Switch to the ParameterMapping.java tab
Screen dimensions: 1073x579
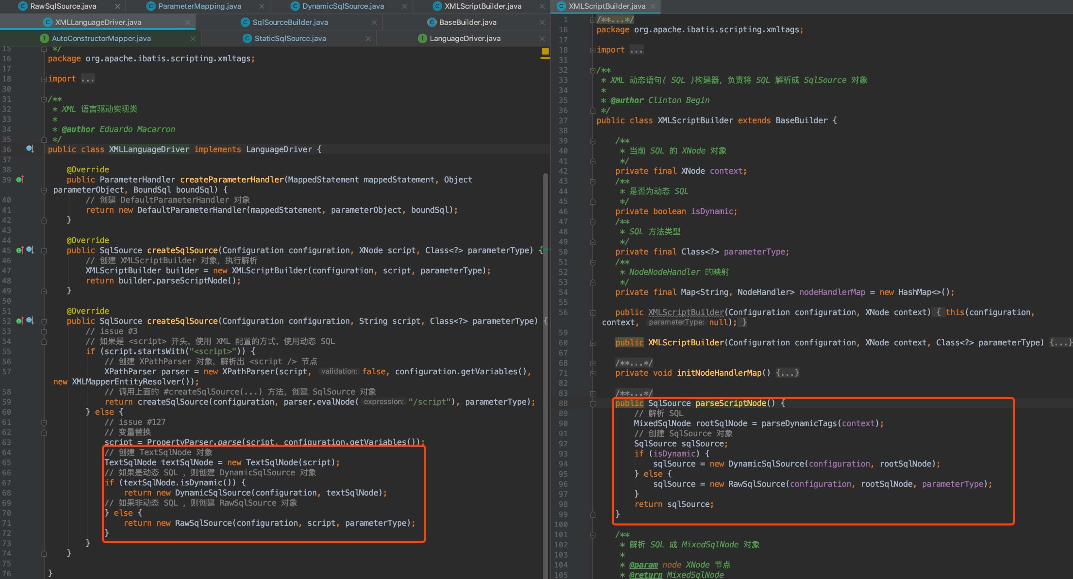(200, 6)
